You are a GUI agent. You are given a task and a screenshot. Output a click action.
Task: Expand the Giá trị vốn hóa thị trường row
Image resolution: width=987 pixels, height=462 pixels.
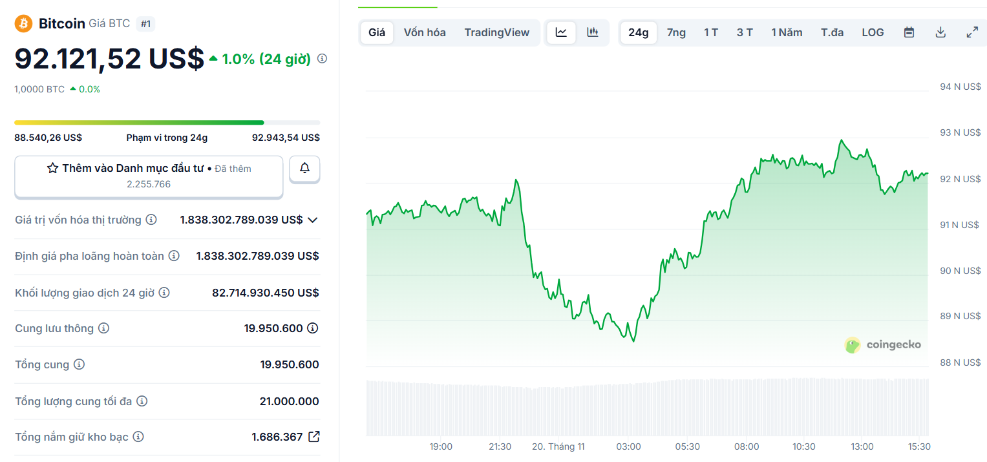(313, 220)
